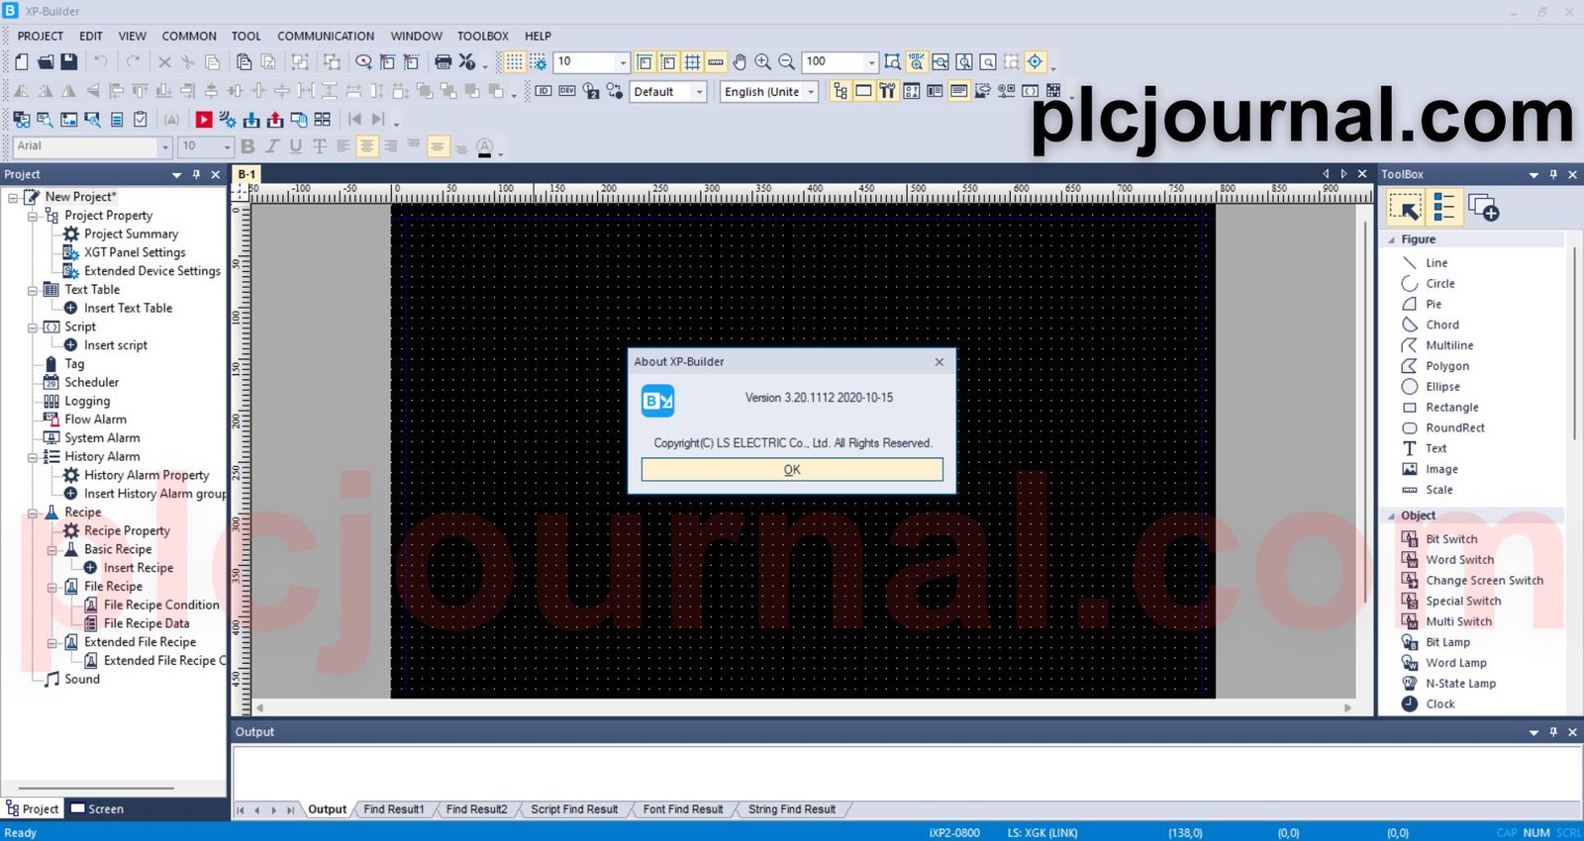Toggle the ruler display toolbar button
1584x841 pixels.
click(x=716, y=61)
